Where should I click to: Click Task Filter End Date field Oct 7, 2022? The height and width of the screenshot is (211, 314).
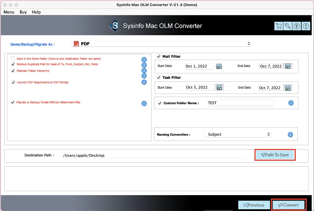click(x=270, y=88)
